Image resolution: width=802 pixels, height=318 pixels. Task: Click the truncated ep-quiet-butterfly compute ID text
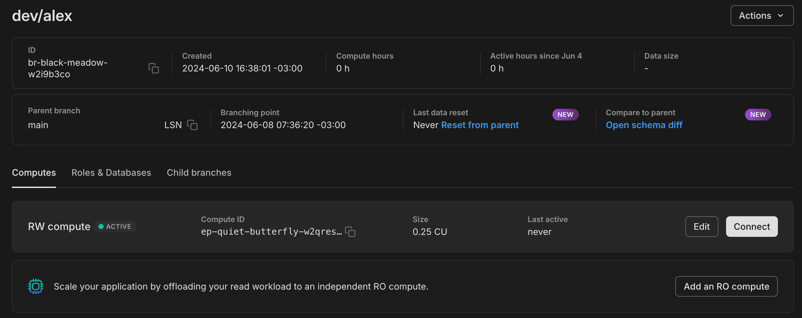click(x=271, y=232)
